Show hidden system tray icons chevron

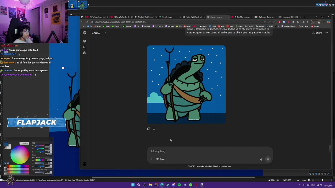click(x=300, y=185)
